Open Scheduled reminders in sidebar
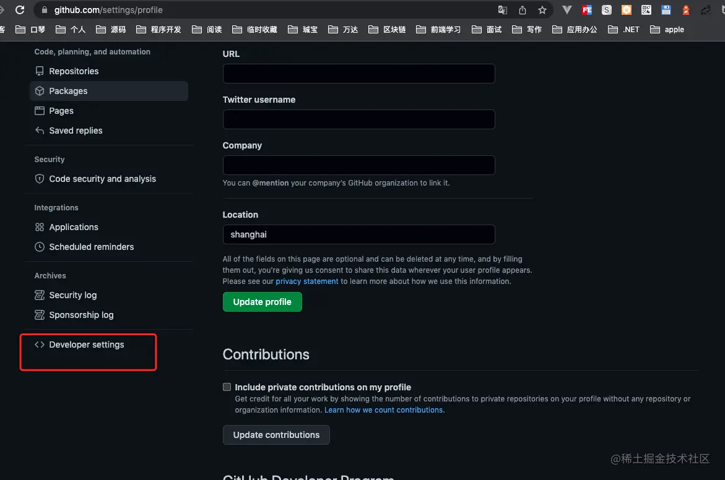The height and width of the screenshot is (480, 725). [x=109, y=247]
